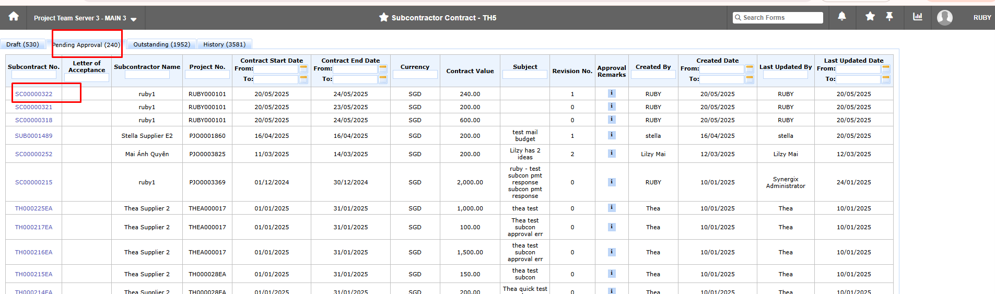Open Last Updated Date From calendar
Viewport: 995px width, 294px height.
pos(886,69)
